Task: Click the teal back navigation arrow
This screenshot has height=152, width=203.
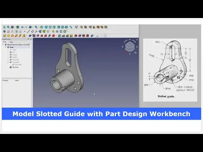Action: click(22, 27)
